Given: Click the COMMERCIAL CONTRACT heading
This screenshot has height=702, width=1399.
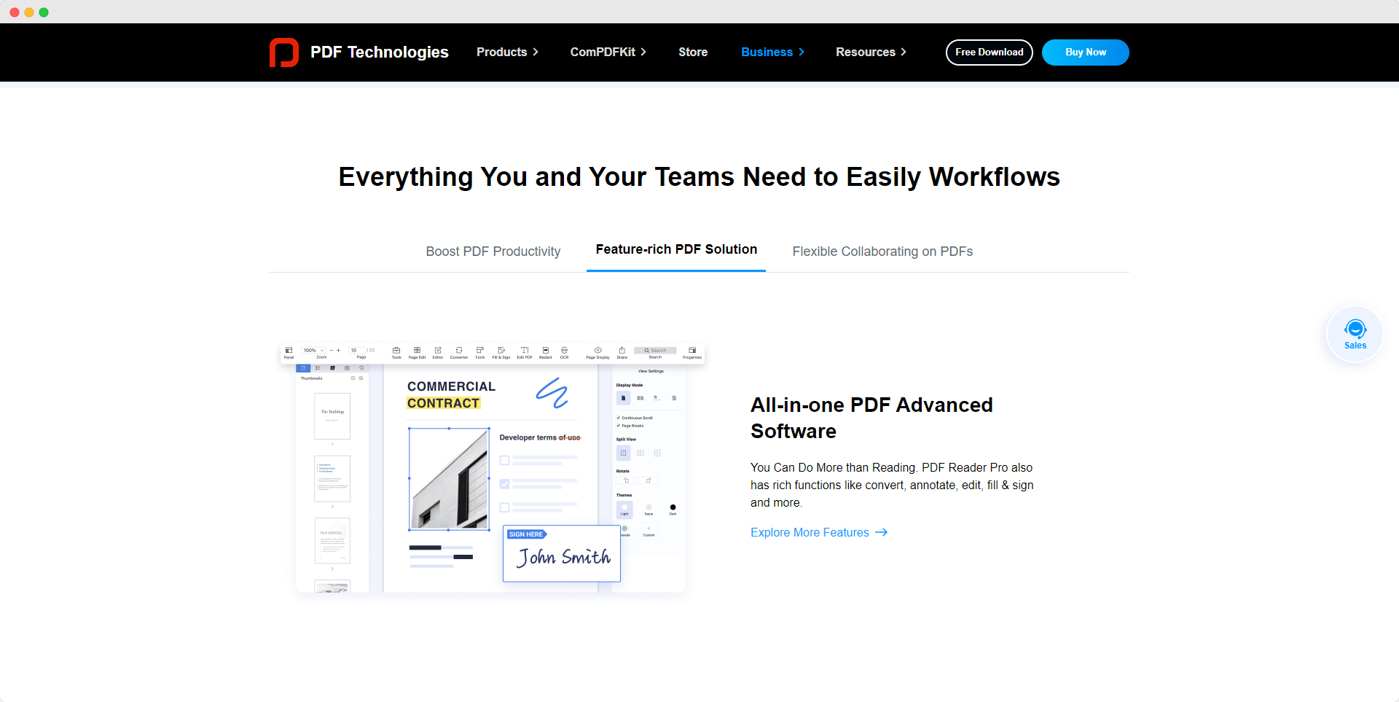Looking at the screenshot, I should [451, 394].
